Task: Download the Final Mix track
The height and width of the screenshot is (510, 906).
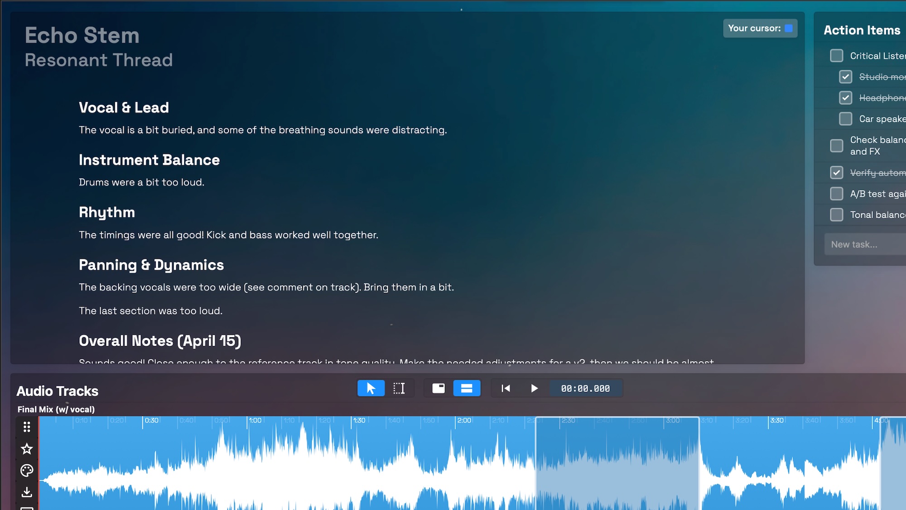Action: pos(27,492)
